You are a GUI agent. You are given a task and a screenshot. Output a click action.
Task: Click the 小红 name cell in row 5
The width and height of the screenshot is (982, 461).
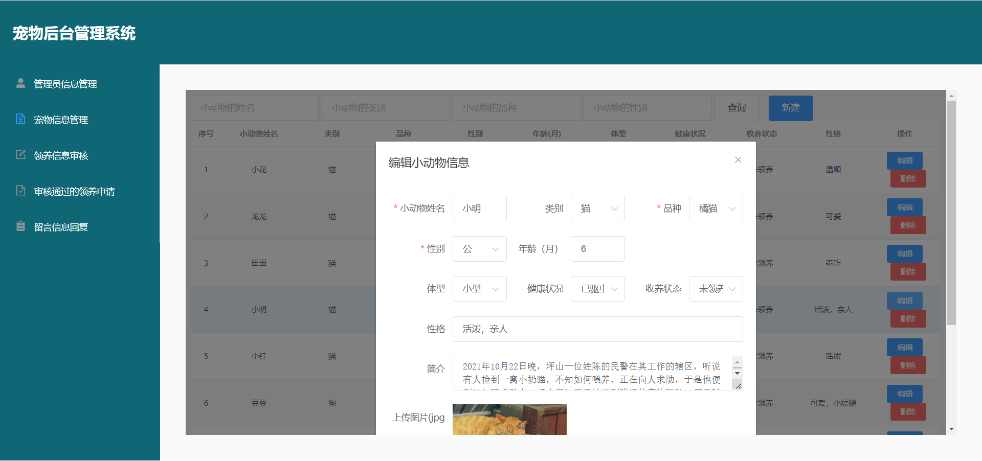[259, 356]
